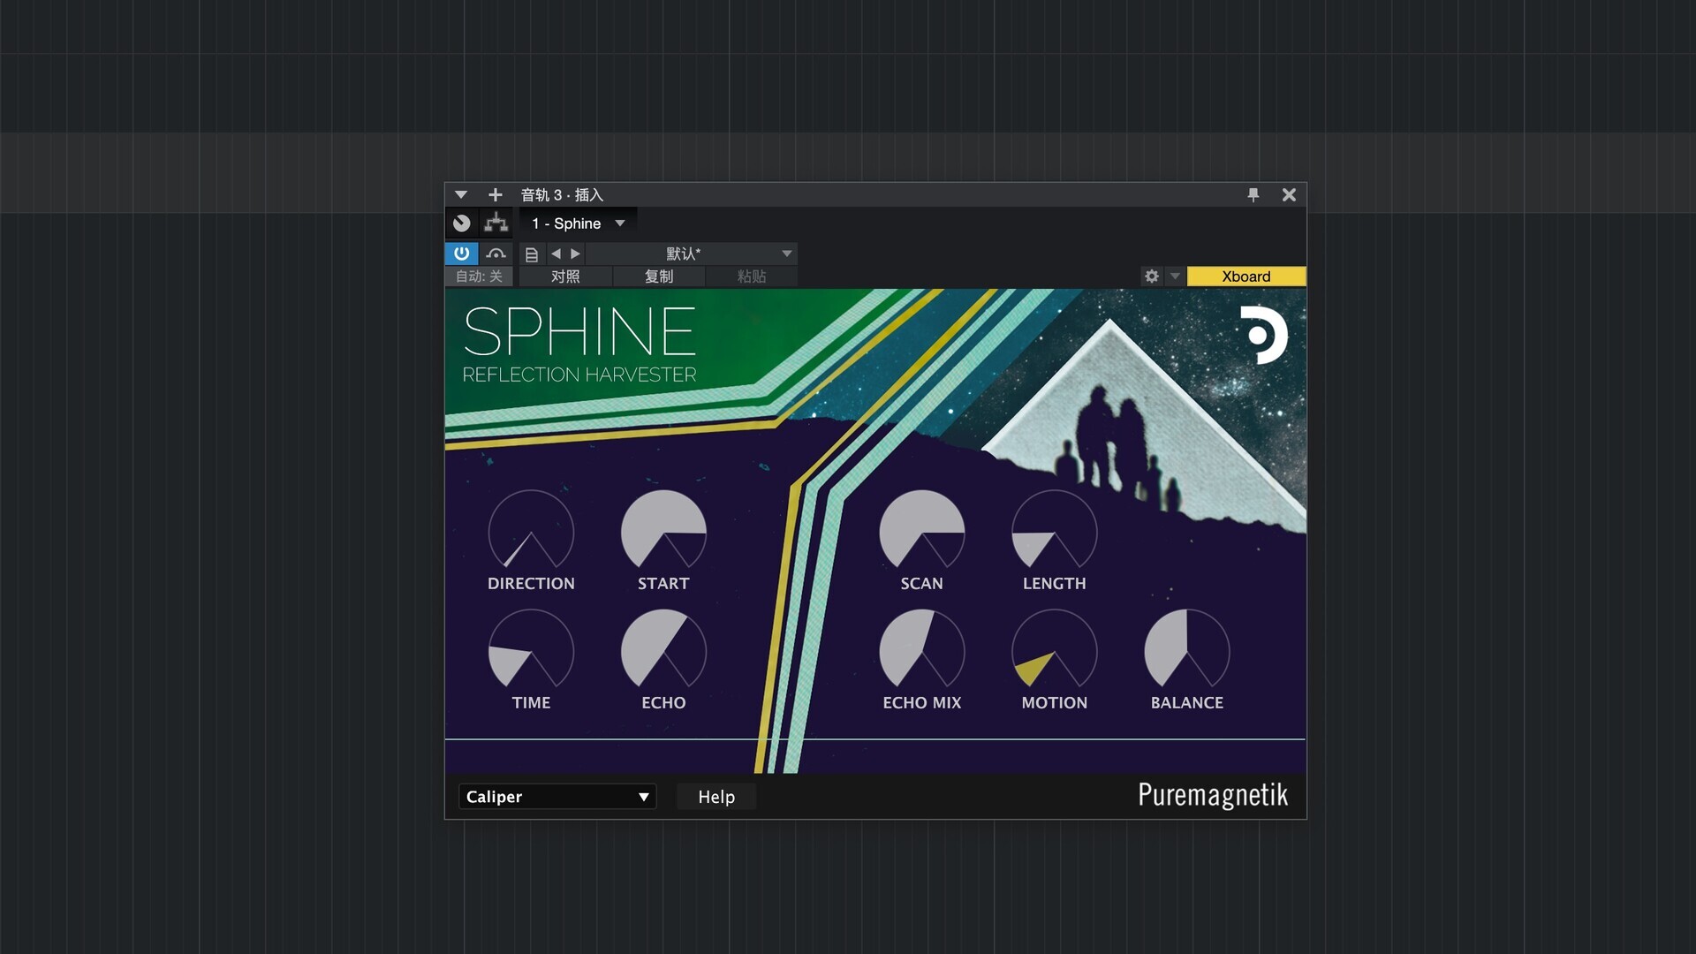Pin the Sphine plugin window
This screenshot has width=1696, height=954.
tap(1253, 194)
